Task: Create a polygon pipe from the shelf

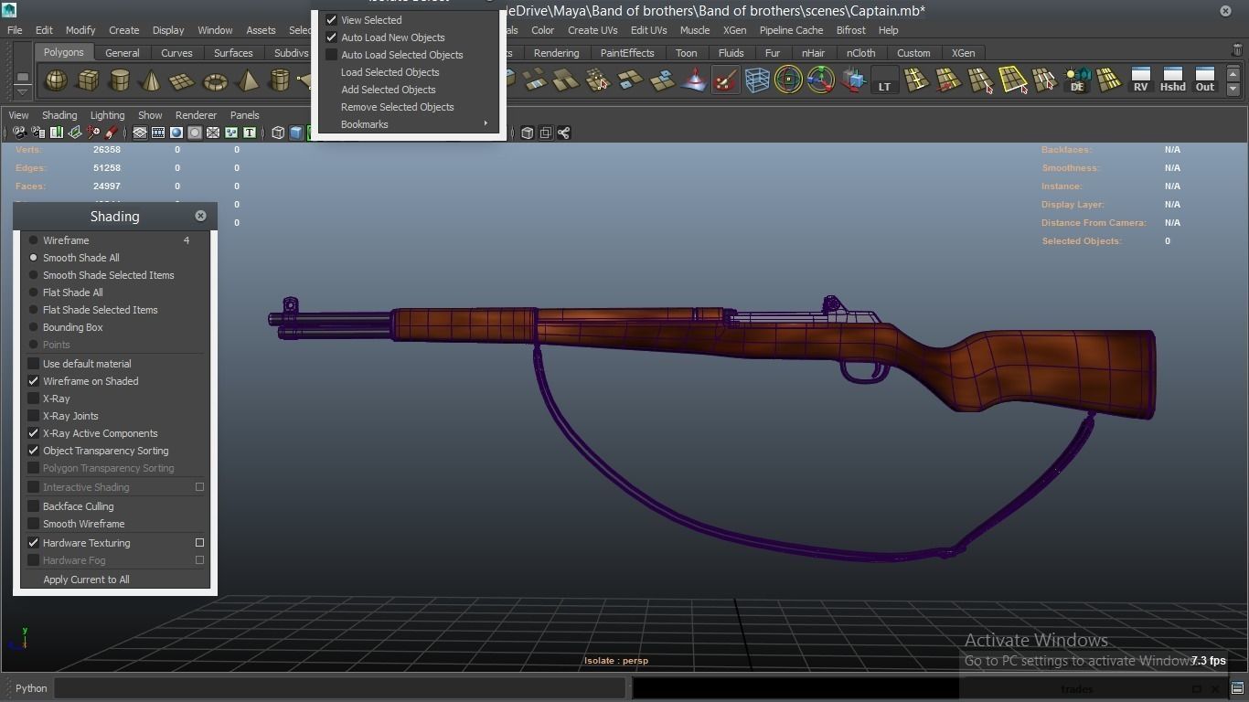Action: [279, 81]
